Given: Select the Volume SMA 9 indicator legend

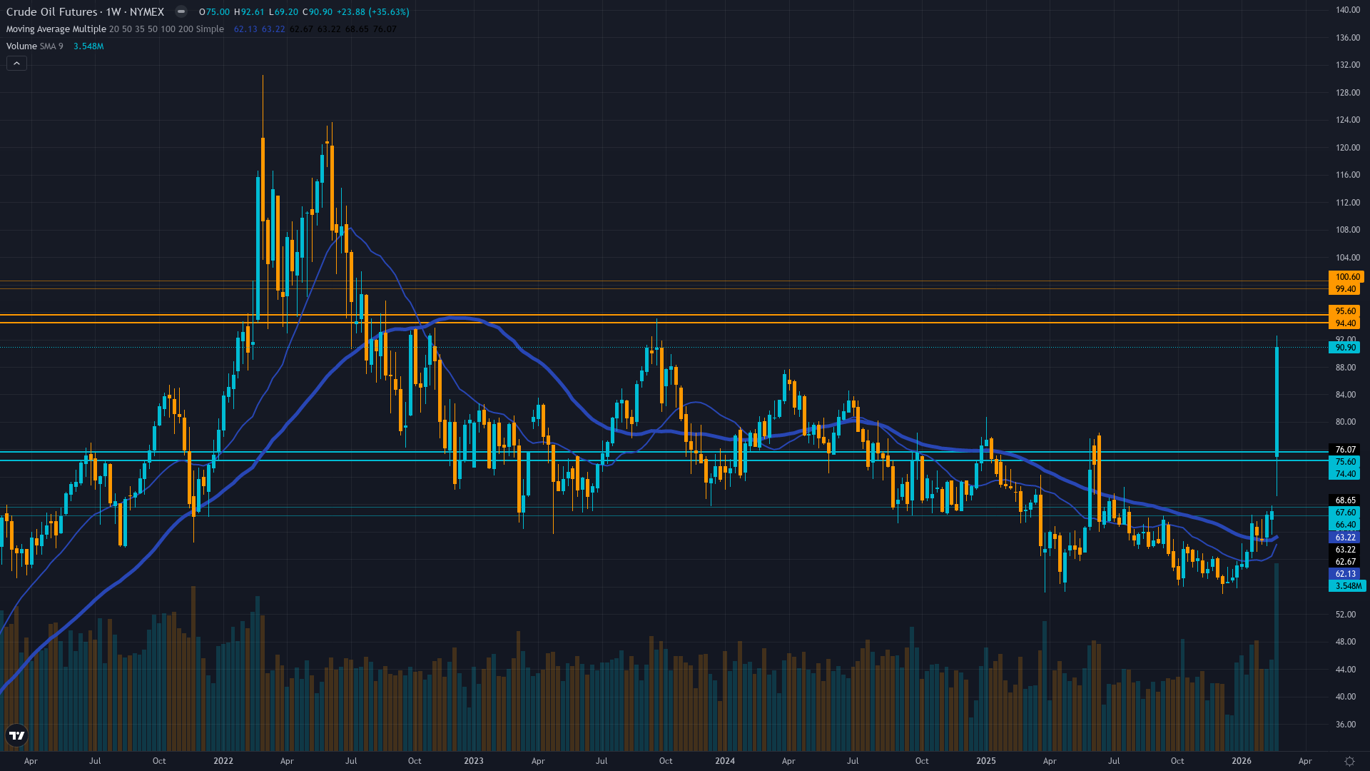Looking at the screenshot, I should (x=34, y=46).
